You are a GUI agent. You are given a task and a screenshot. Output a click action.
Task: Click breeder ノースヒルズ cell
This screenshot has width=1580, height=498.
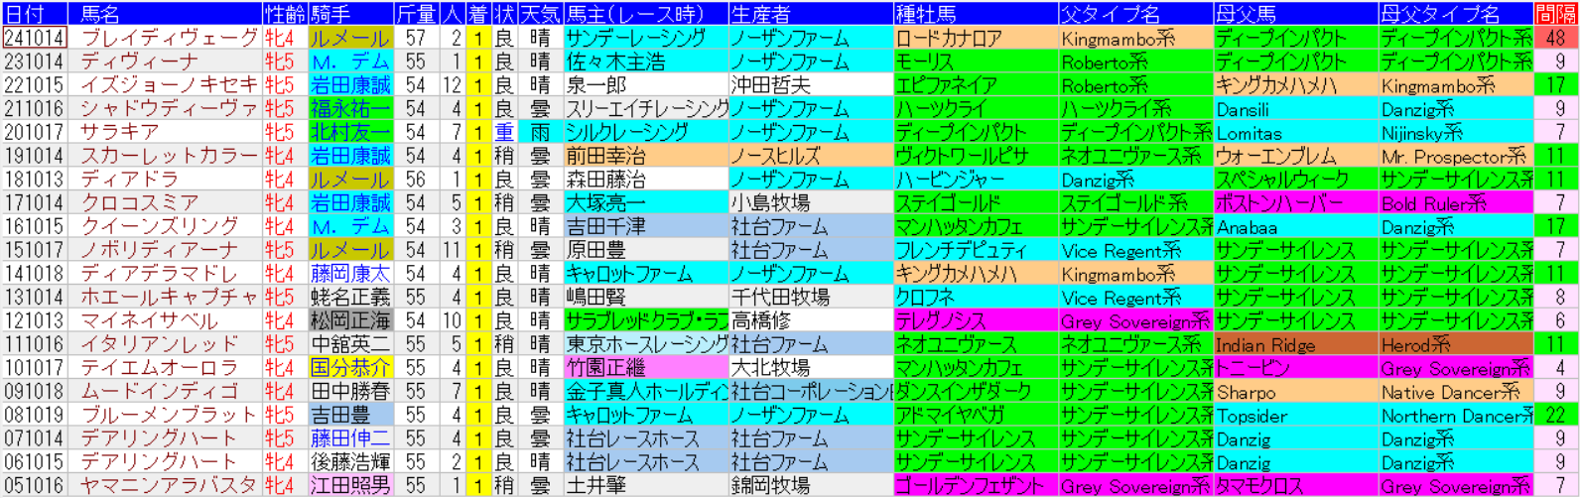click(811, 156)
